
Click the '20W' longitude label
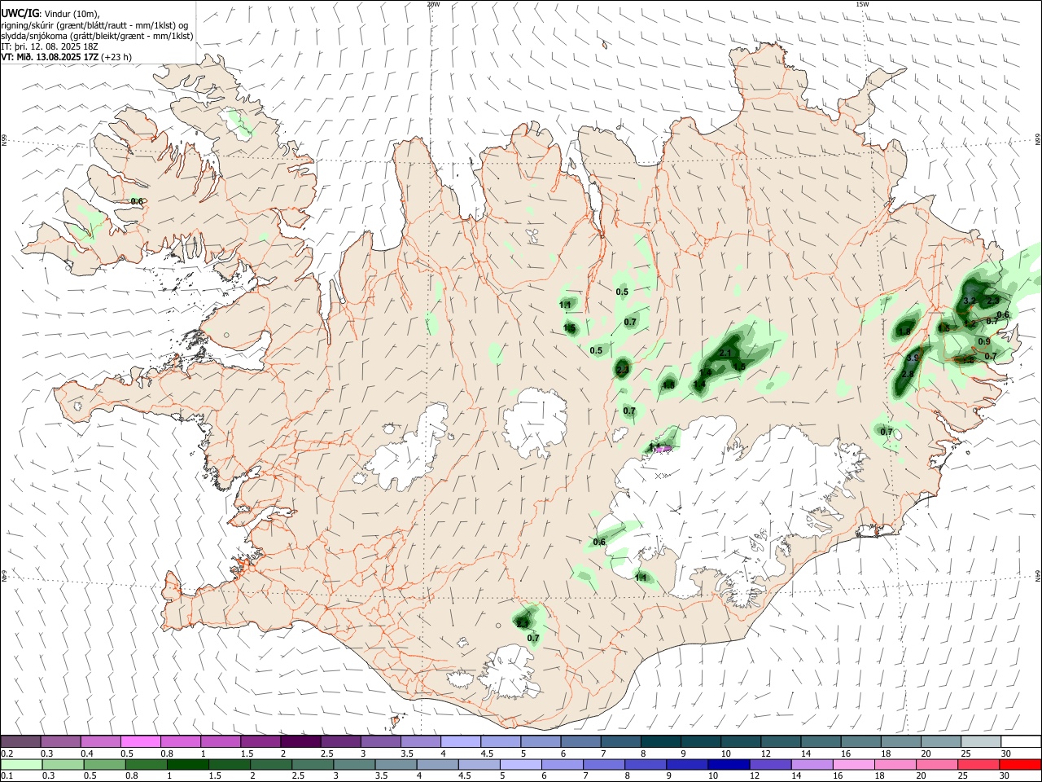point(433,4)
